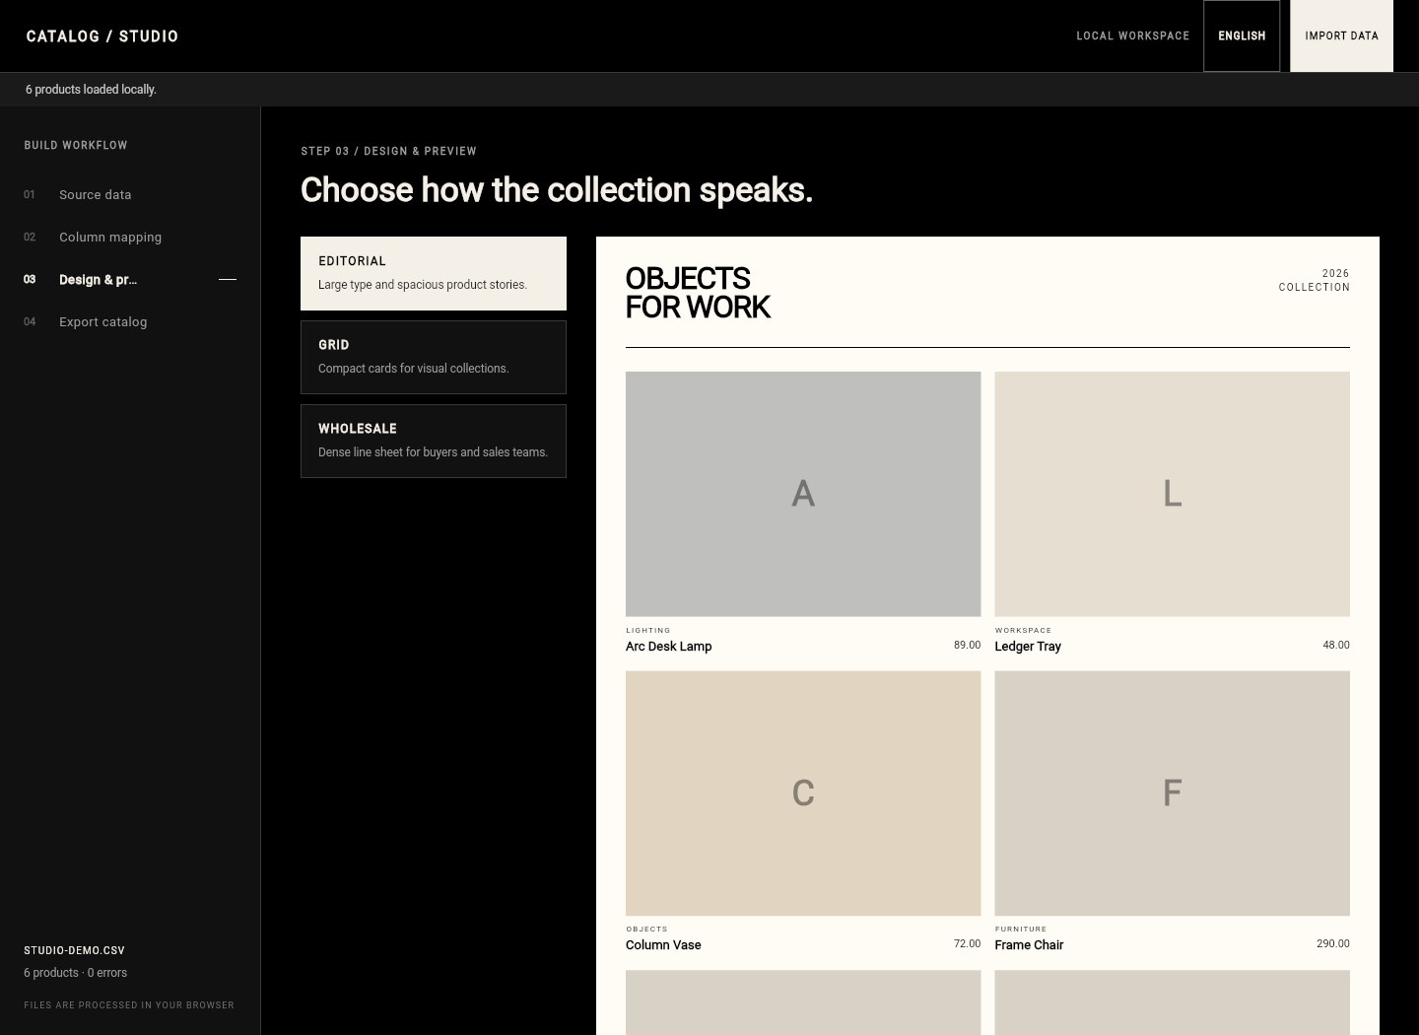The width and height of the screenshot is (1419, 1035).
Task: Click the 290.00 price value
Action: coord(1333,944)
